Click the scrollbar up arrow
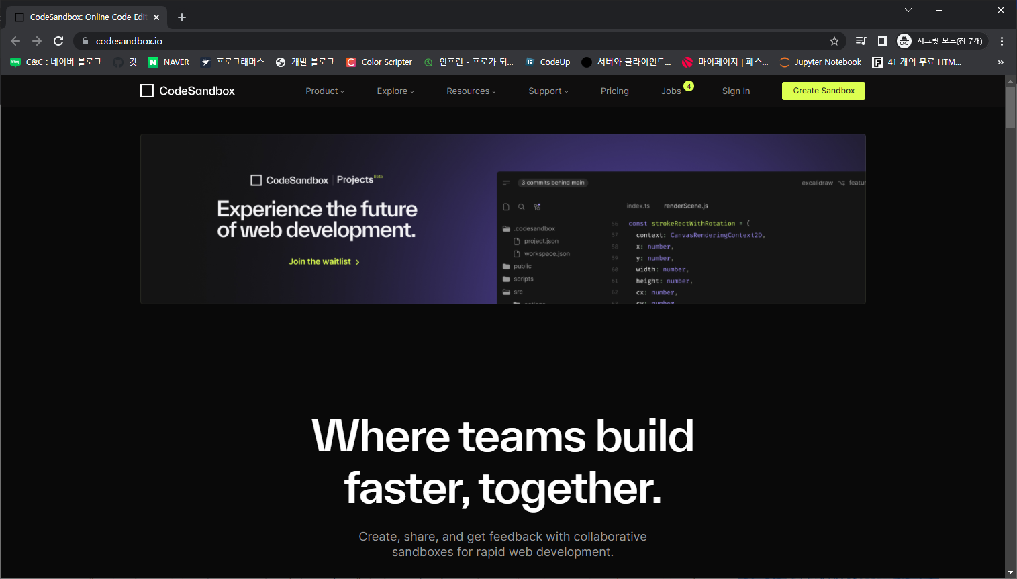This screenshot has width=1017, height=579. (1011, 81)
